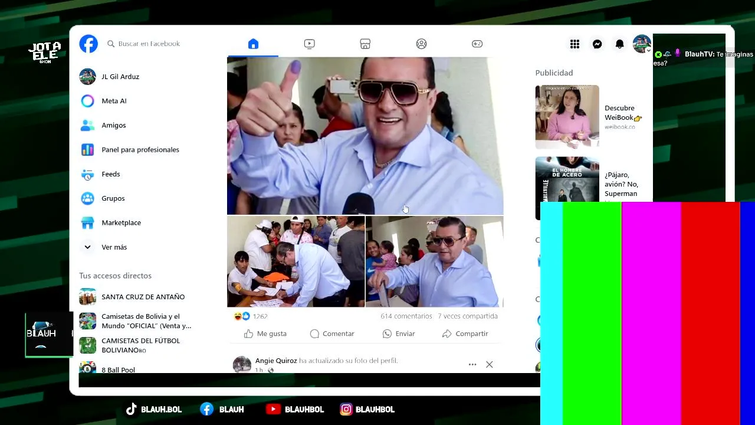Open the photo of man signing papers
This screenshot has height=425, width=755.
click(296, 261)
